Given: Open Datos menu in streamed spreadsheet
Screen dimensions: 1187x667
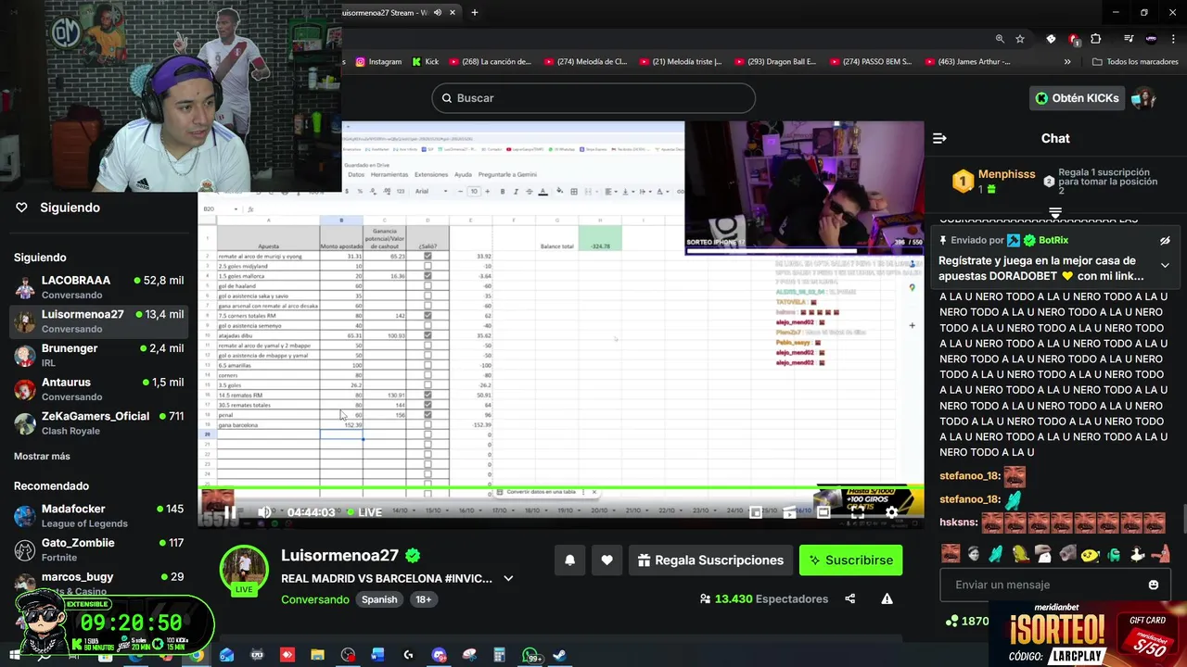Looking at the screenshot, I should click(x=356, y=174).
